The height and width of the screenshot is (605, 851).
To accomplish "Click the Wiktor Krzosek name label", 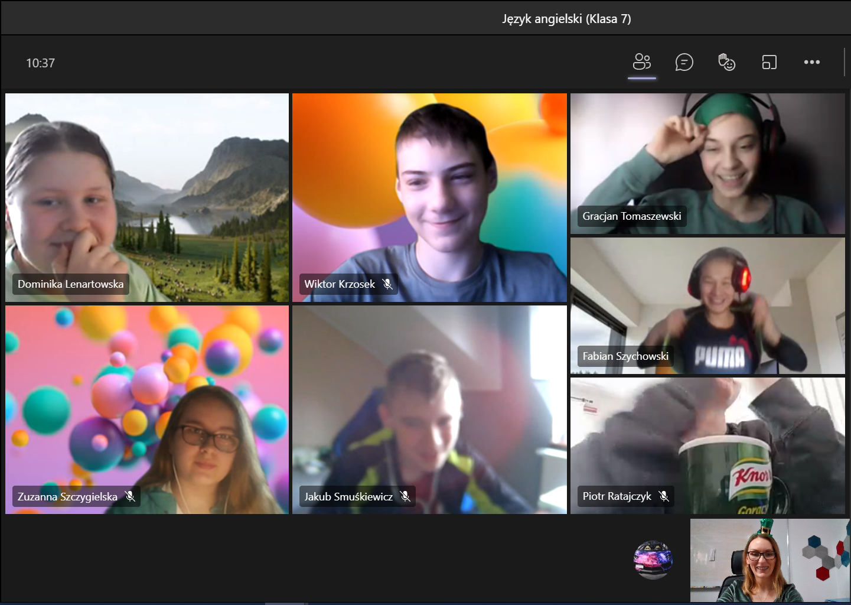I will click(x=340, y=284).
